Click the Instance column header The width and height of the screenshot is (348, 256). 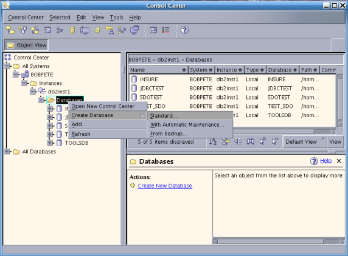click(x=229, y=70)
